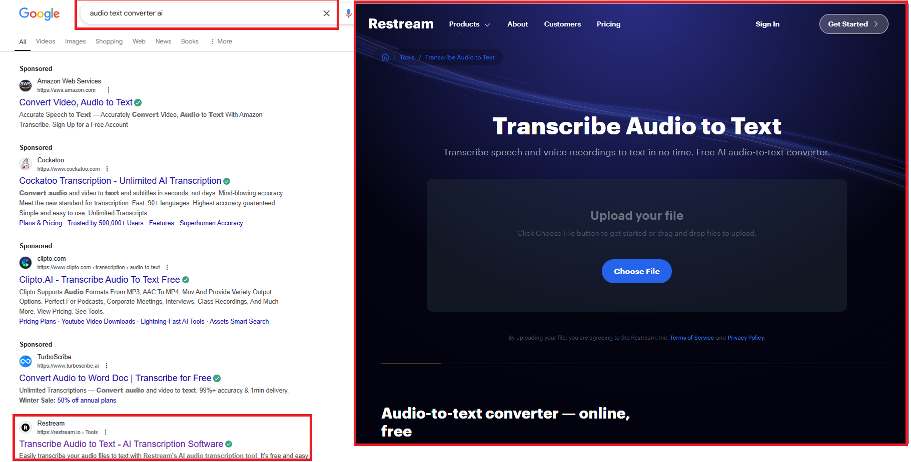
Task: Click the home icon in the Restream breadcrumb
Action: click(385, 57)
